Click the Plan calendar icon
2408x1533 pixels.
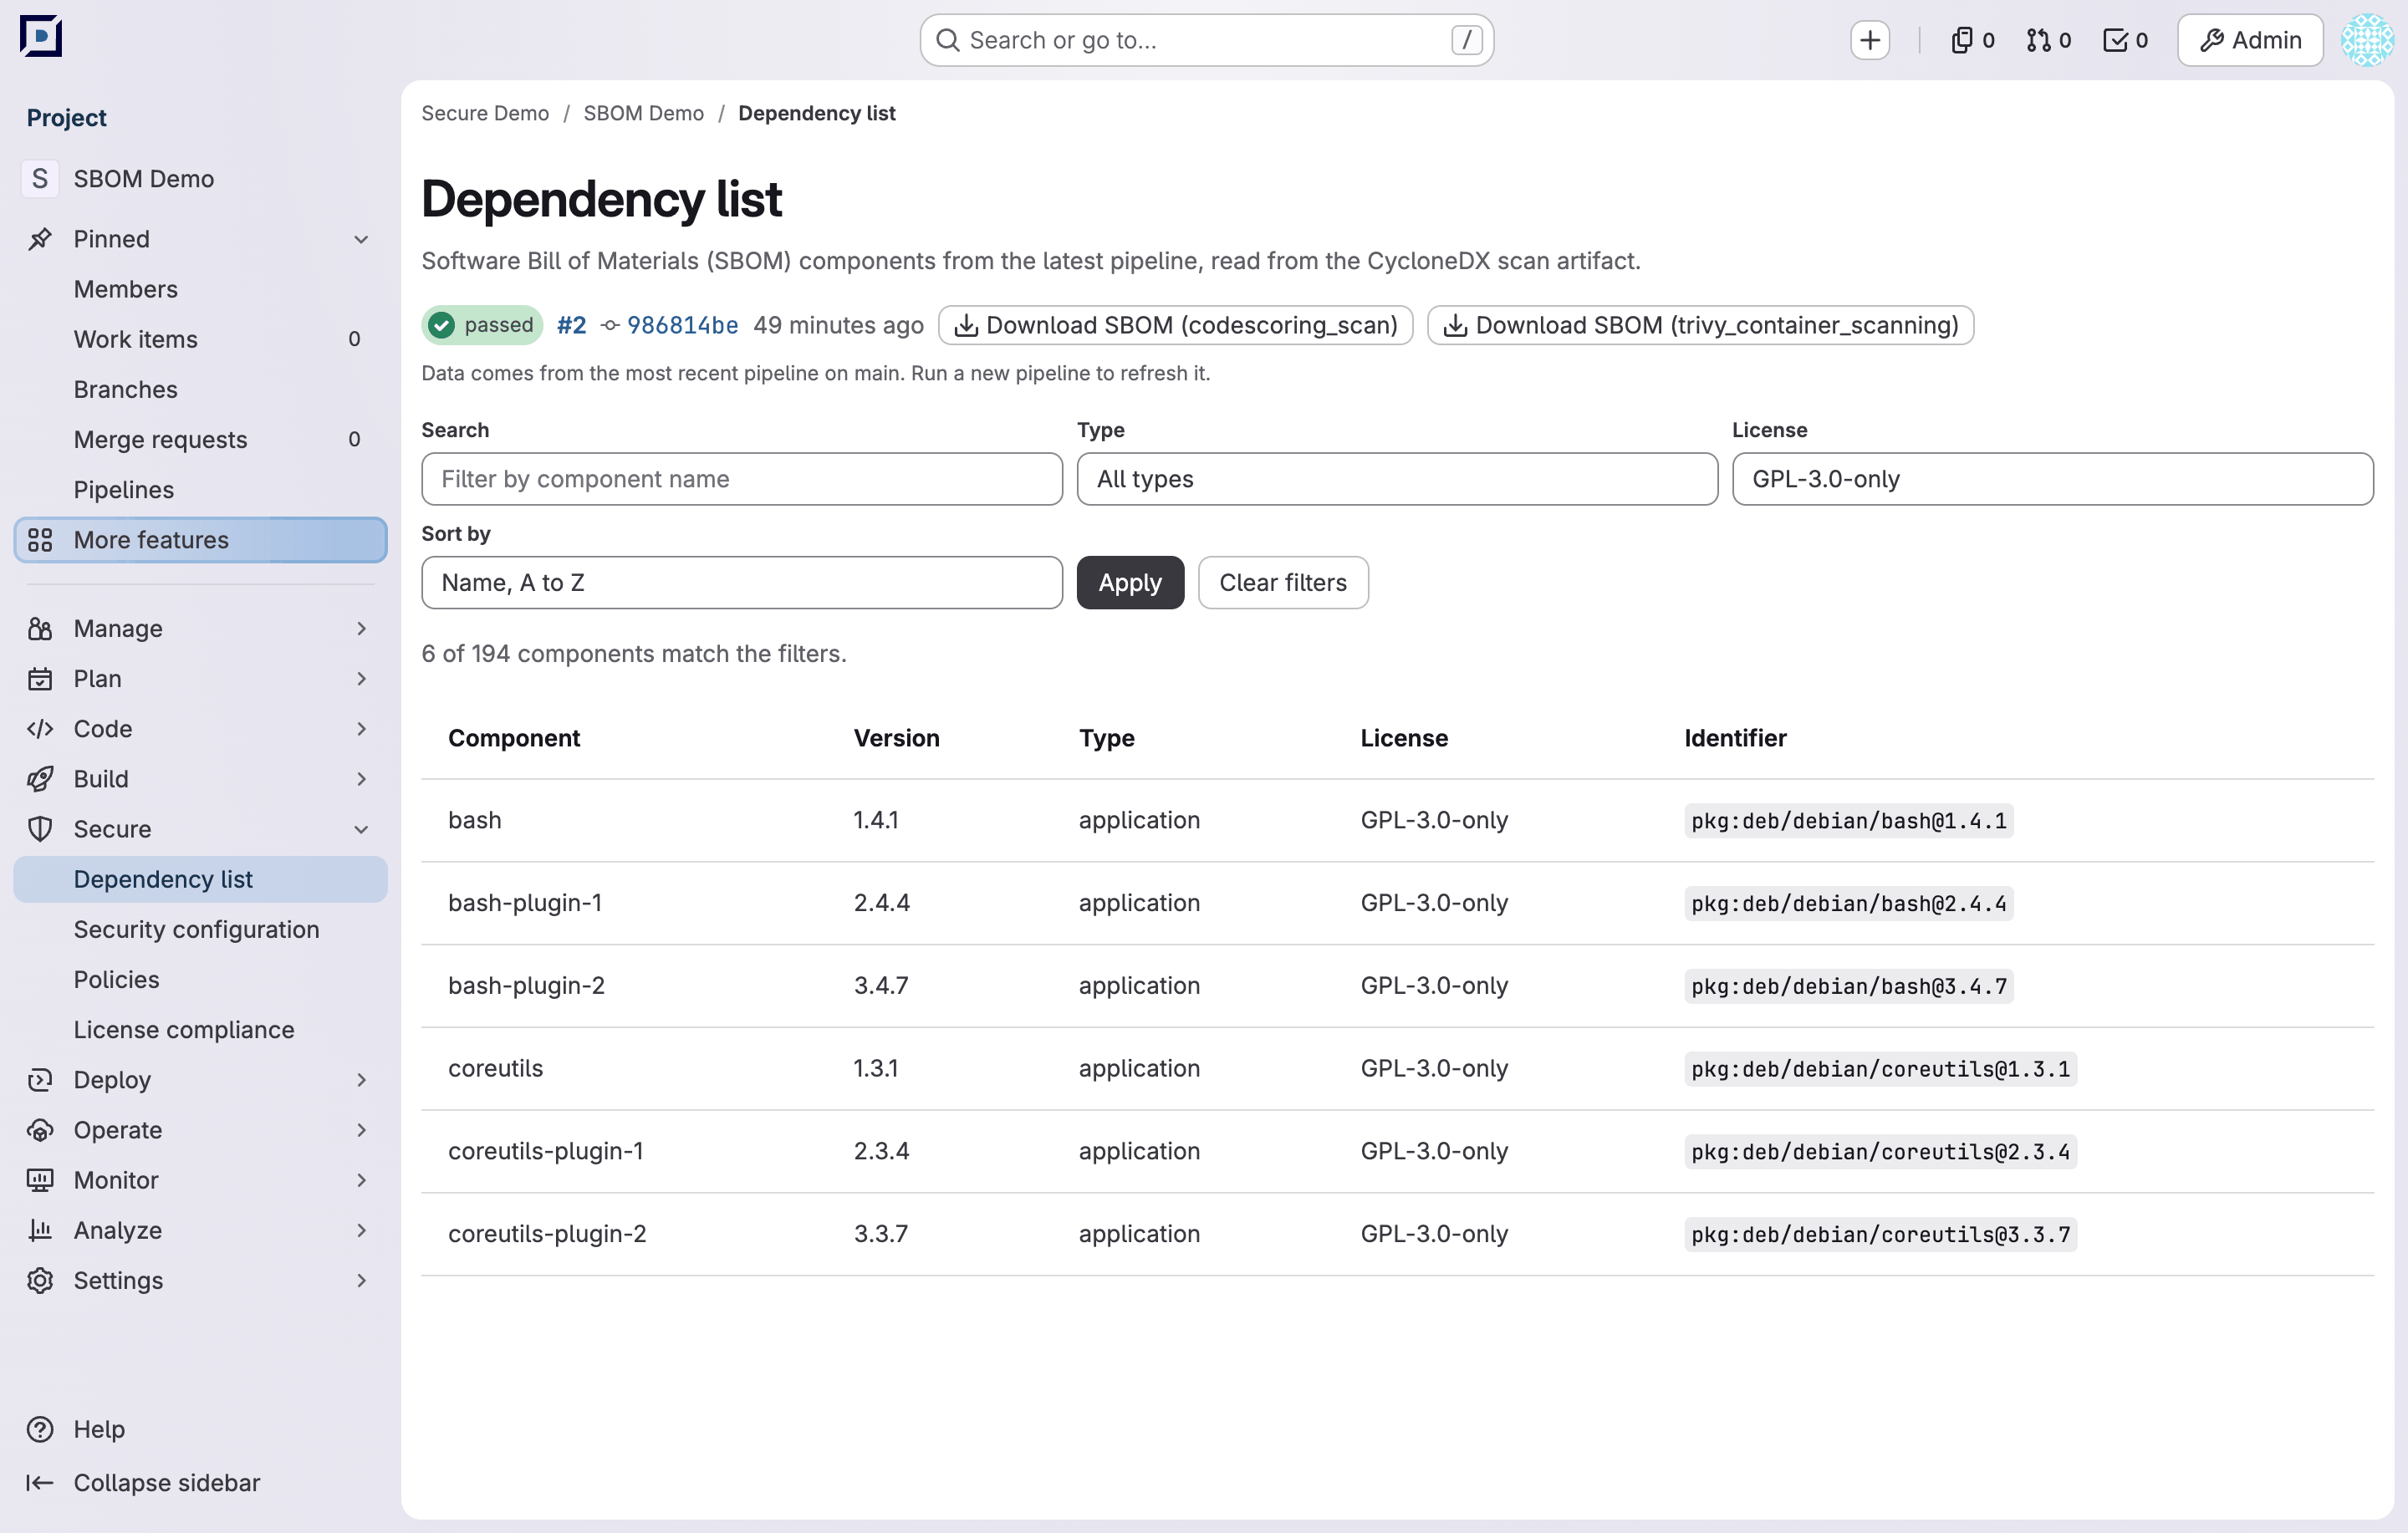coord(40,678)
